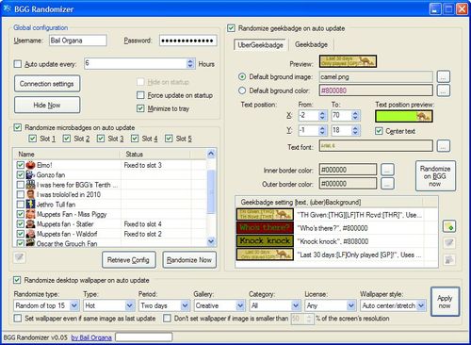Open the Gallery dropdown
Screen dimensions: 471x345
[240, 305]
